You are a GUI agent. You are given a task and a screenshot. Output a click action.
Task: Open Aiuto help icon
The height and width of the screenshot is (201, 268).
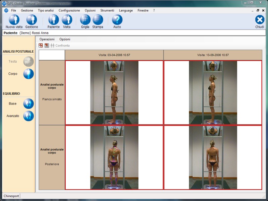pos(117,20)
